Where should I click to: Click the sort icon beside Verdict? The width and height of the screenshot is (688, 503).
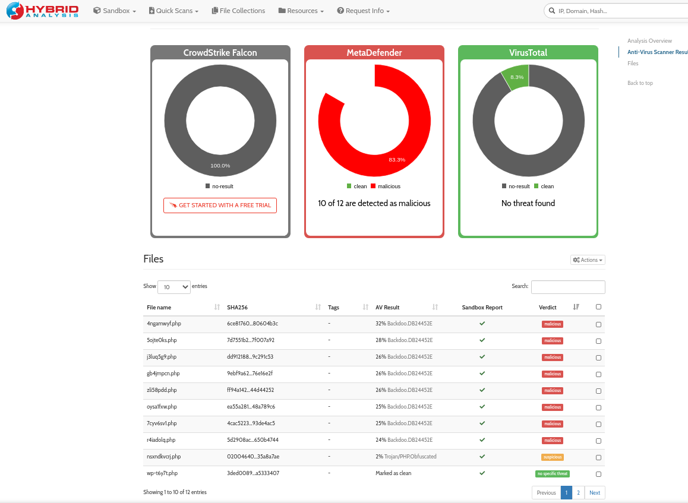point(576,307)
